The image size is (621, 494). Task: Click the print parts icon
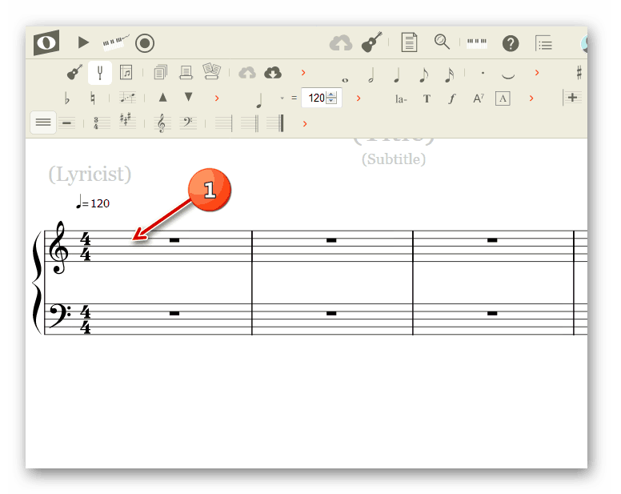(211, 72)
